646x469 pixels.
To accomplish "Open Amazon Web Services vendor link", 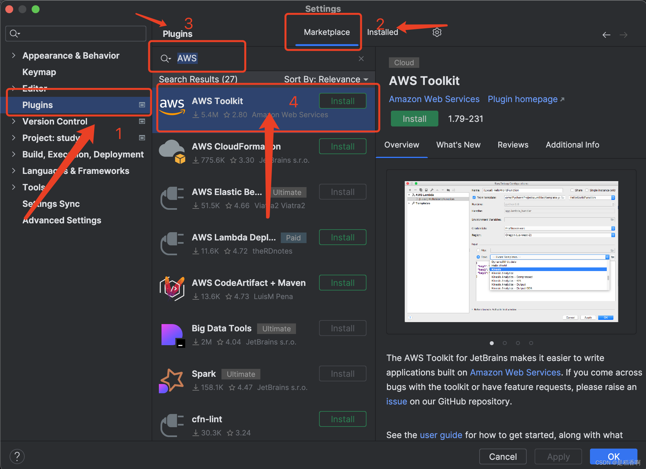I will 434,99.
